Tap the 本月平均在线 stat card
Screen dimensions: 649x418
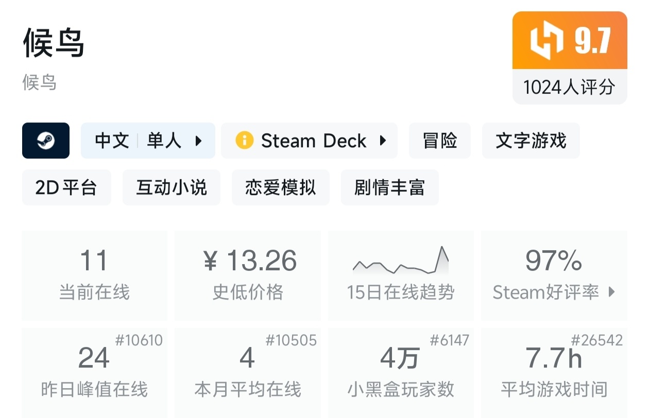pos(248,373)
